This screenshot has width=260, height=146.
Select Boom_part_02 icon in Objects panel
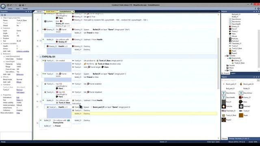tap(241, 84)
